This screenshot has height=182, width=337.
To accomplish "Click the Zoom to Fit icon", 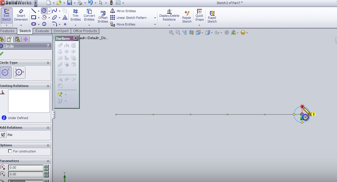I will (171, 33).
